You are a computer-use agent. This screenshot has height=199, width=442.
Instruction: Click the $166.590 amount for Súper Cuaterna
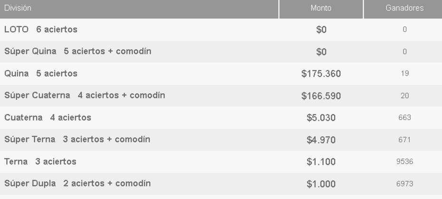click(x=321, y=96)
